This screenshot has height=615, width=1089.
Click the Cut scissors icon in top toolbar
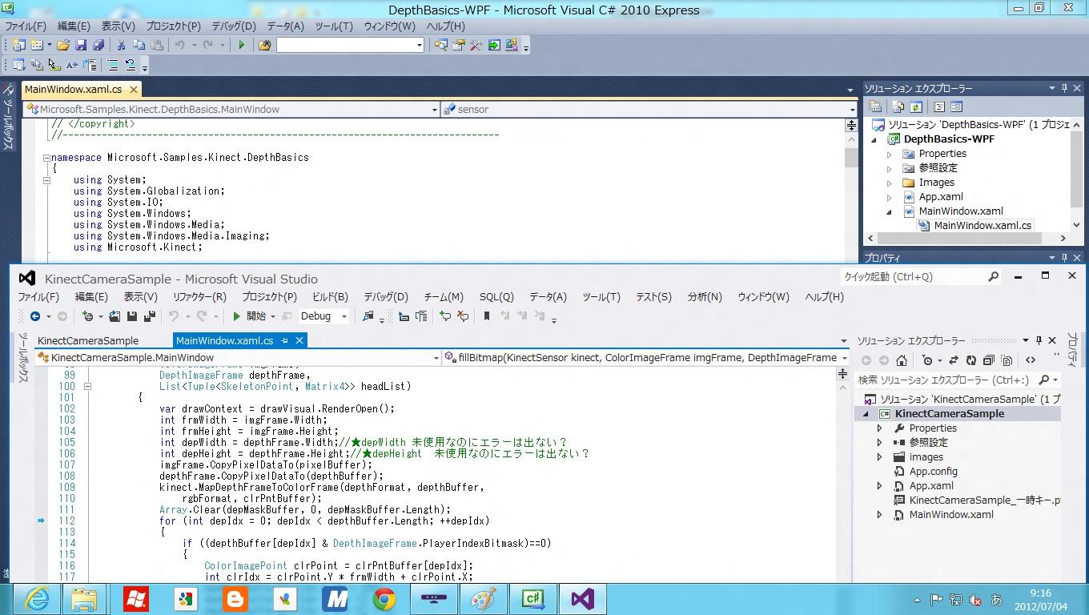(x=121, y=46)
